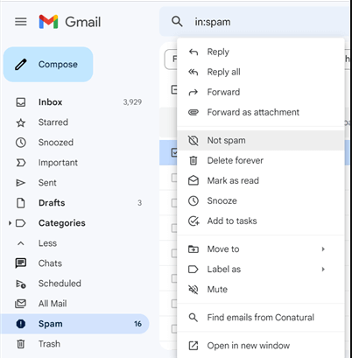Select Not spam in the context menu
Image resolution: width=352 pixels, height=358 pixels.
click(261, 140)
